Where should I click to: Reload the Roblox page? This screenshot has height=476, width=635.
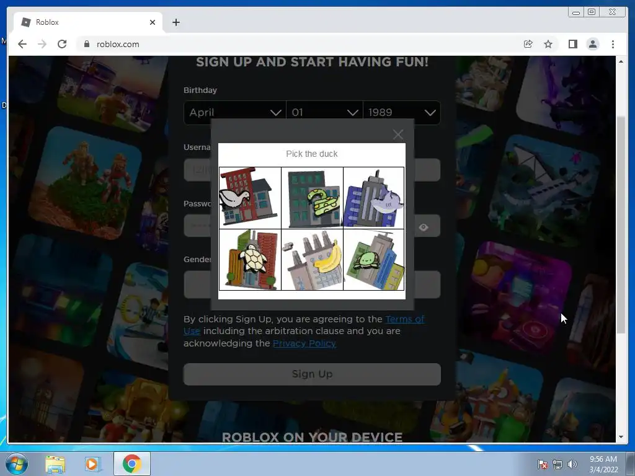point(62,44)
